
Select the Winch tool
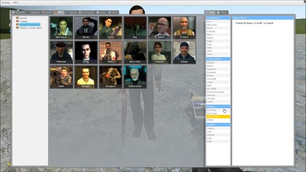pos(218,54)
